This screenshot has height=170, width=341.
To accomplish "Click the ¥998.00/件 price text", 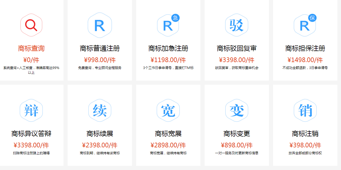I will click(x=100, y=59).
